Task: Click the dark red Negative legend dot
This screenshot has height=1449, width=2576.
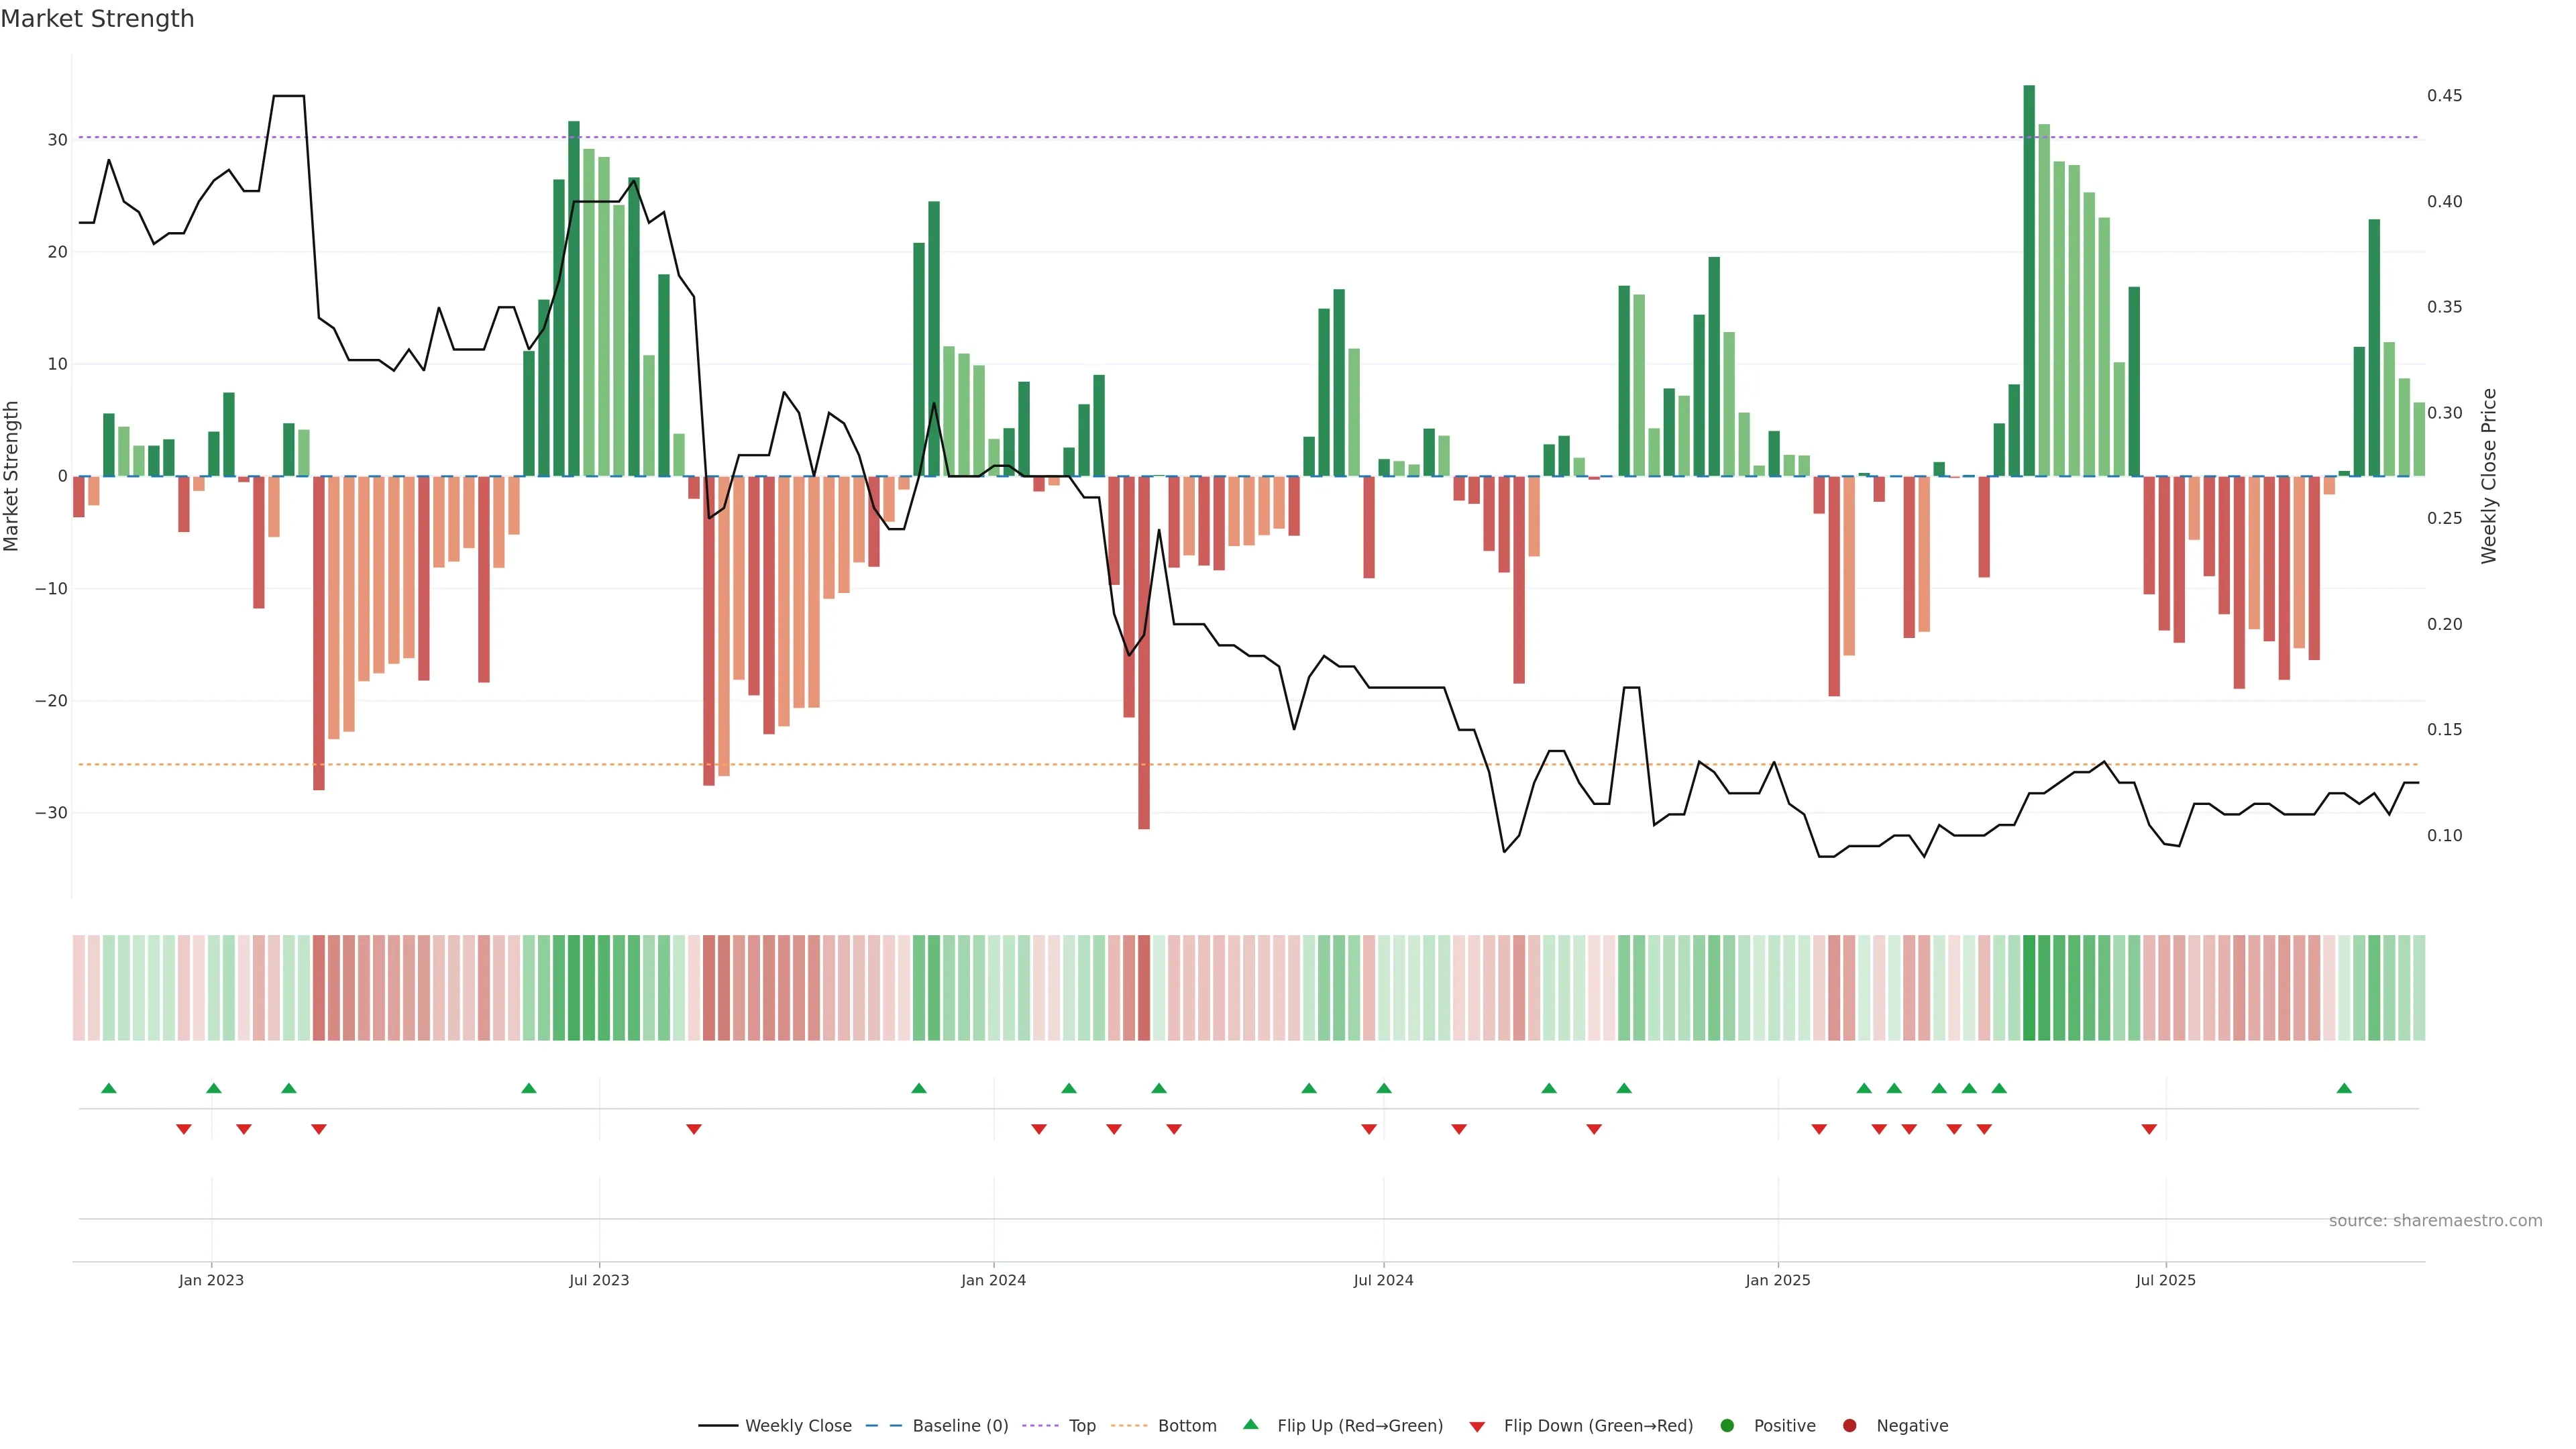Action: (1849, 1425)
